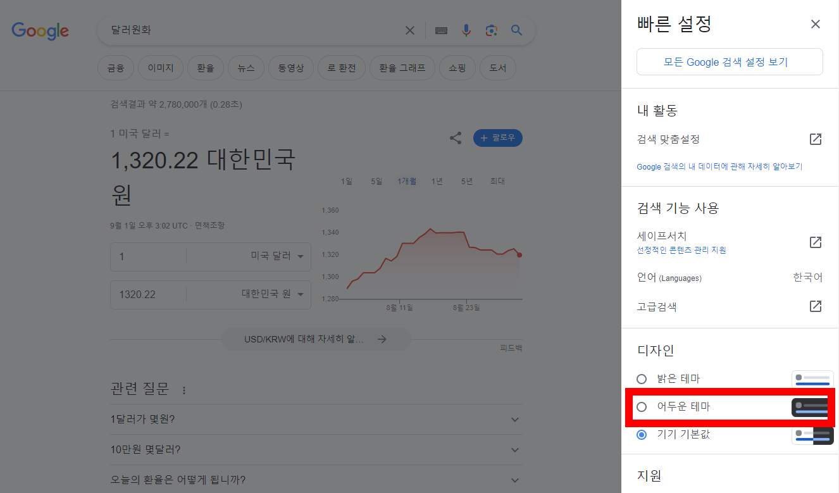Image resolution: width=839 pixels, height=493 pixels.
Task: Click the 피드백 link below the chart
Action: pyautogui.click(x=510, y=347)
